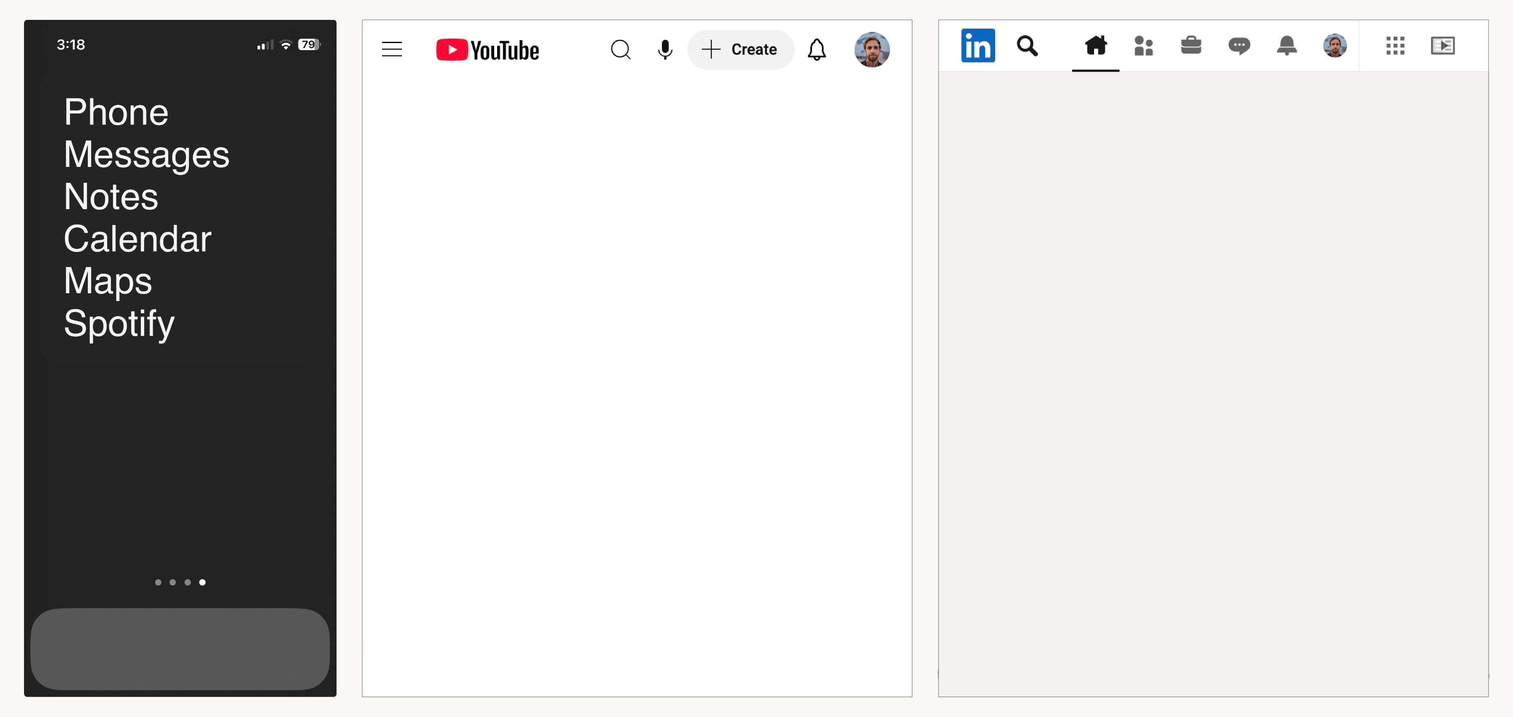Click the YouTube logo

(x=487, y=50)
